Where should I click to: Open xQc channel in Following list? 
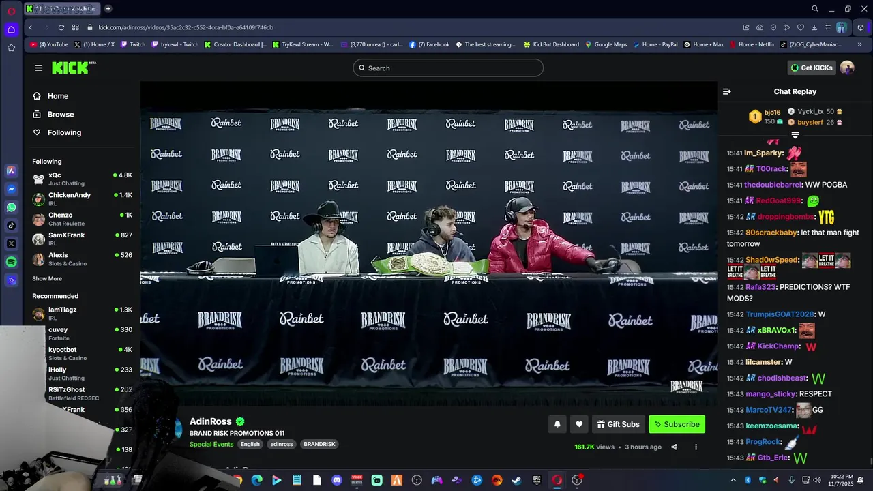pyautogui.click(x=82, y=179)
